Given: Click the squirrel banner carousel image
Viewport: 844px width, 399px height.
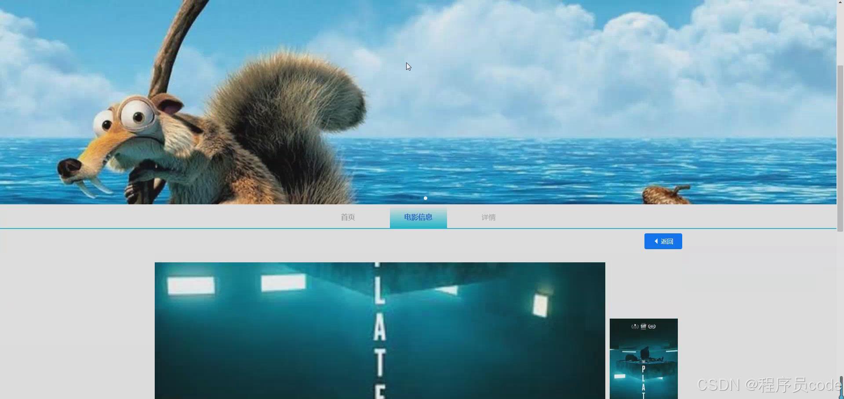Looking at the screenshot, I should tap(418, 102).
